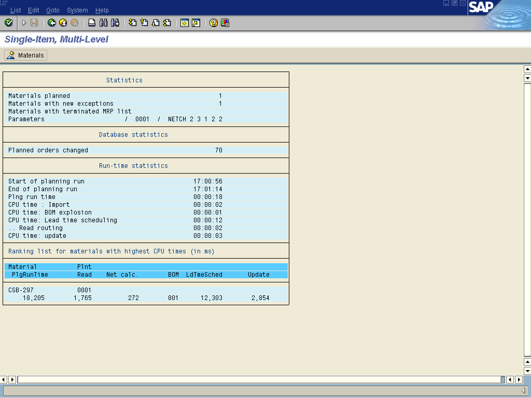Image resolution: width=531 pixels, height=398 pixels.
Task: Open the Help menu
Action: (102, 10)
